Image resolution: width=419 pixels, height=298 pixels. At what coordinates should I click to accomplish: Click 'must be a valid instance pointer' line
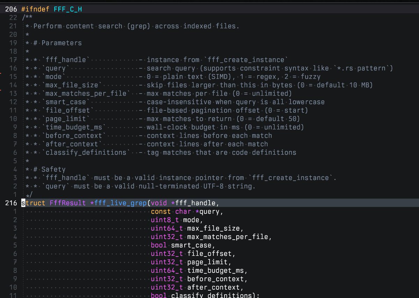pos(181,178)
